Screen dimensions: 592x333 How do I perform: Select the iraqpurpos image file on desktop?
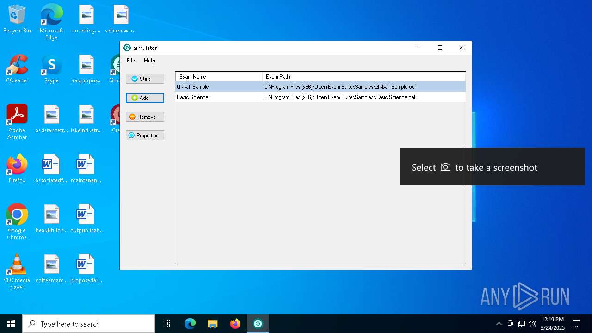tap(86, 69)
